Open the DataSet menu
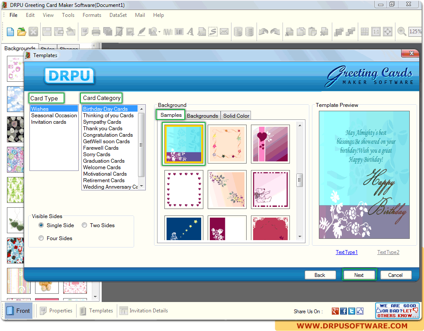Screen dimensions: 424x331 (x=118, y=15)
